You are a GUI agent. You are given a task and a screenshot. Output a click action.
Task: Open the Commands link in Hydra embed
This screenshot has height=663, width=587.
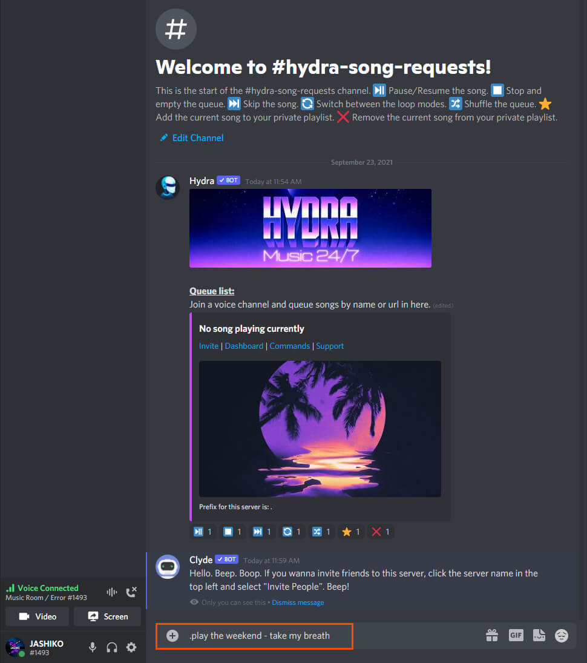289,346
